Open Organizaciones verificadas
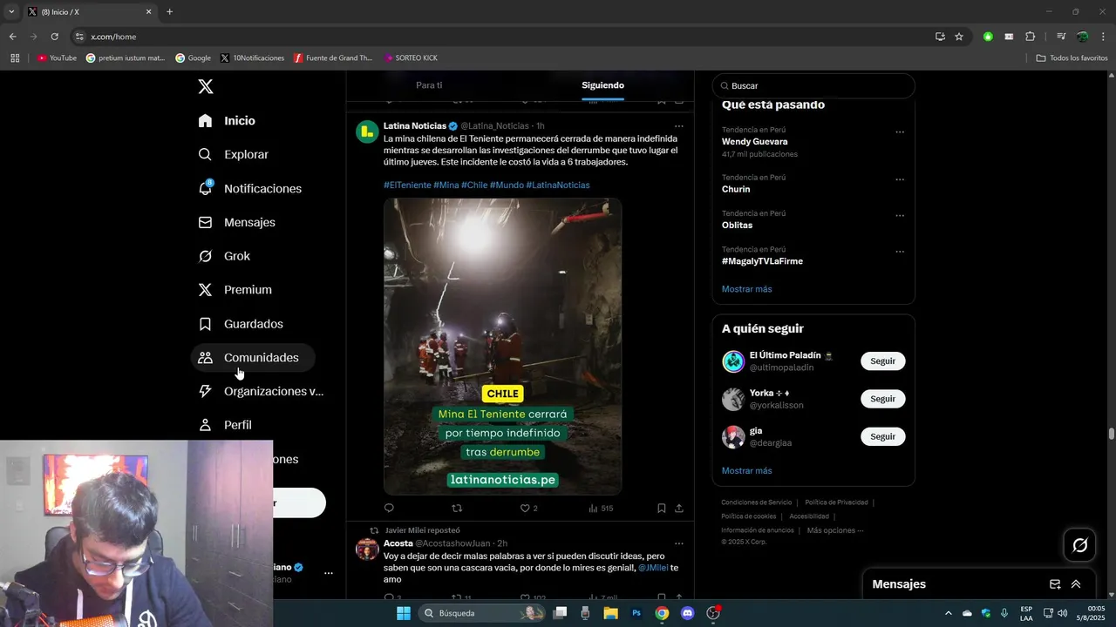 (262, 391)
